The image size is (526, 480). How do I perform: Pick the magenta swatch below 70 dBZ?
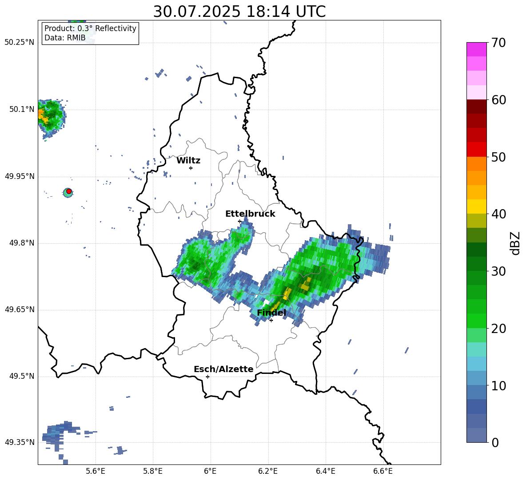coord(476,49)
